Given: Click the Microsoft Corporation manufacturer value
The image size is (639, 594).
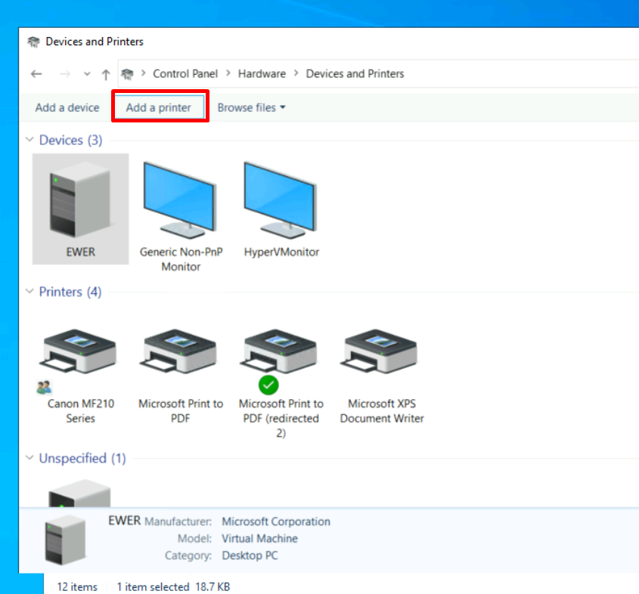Looking at the screenshot, I should (x=276, y=521).
